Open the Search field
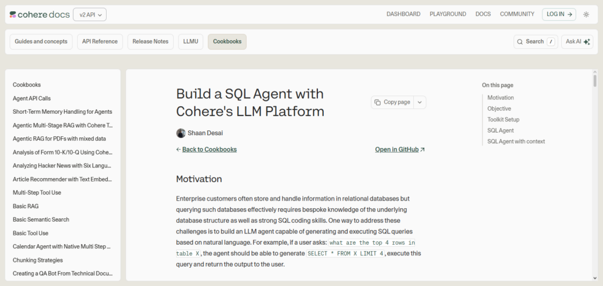This screenshot has height=286, width=603. pyautogui.click(x=536, y=41)
